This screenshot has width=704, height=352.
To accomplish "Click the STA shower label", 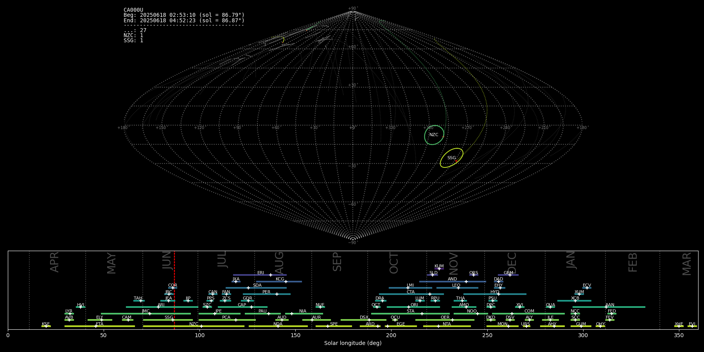I will (410, 311).
